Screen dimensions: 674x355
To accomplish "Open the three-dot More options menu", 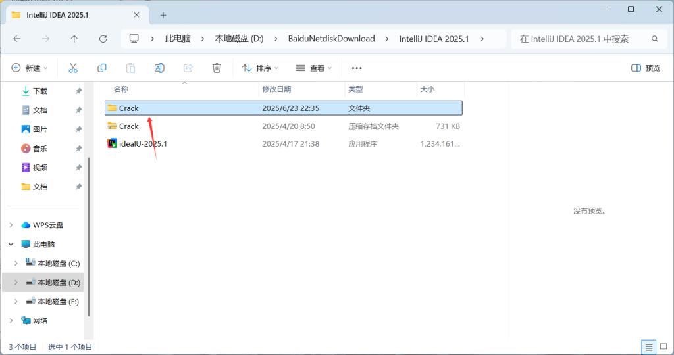I will pyautogui.click(x=357, y=68).
